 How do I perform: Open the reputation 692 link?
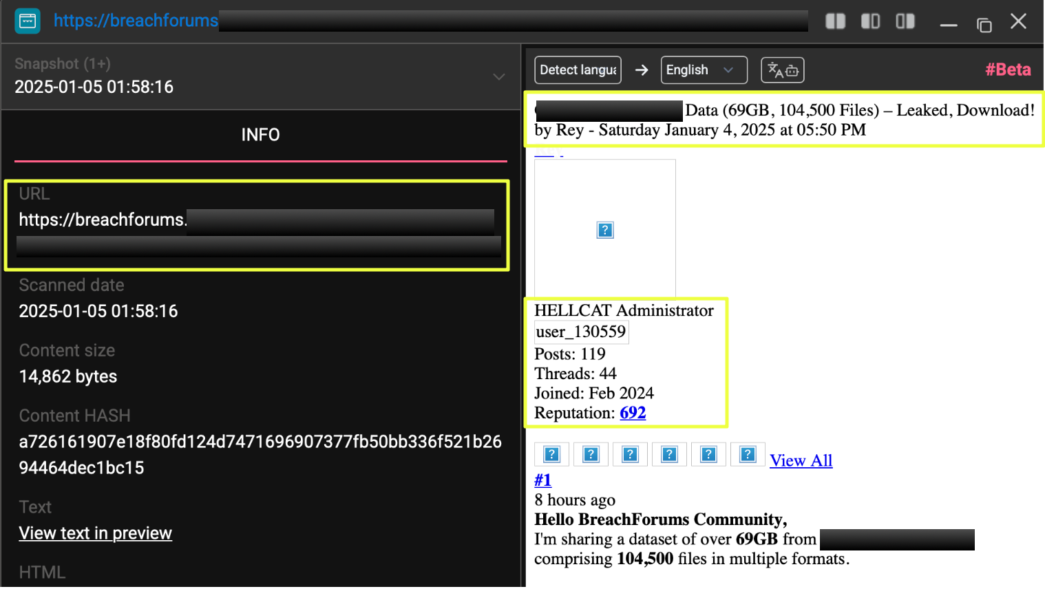[633, 413]
